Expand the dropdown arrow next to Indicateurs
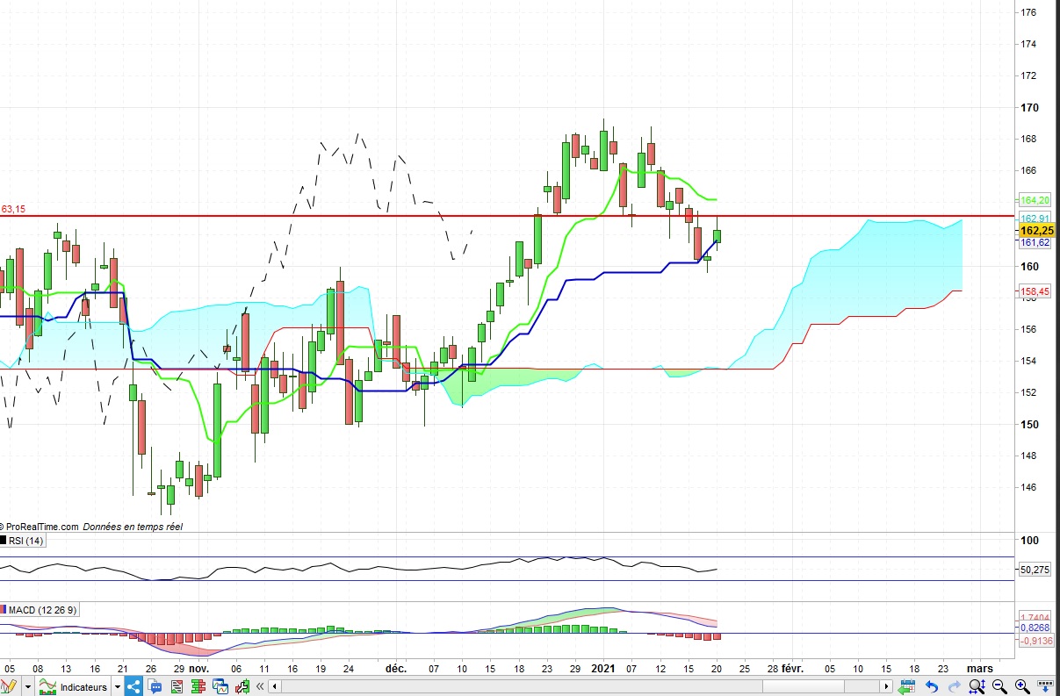The height and width of the screenshot is (696, 1060). 117,686
